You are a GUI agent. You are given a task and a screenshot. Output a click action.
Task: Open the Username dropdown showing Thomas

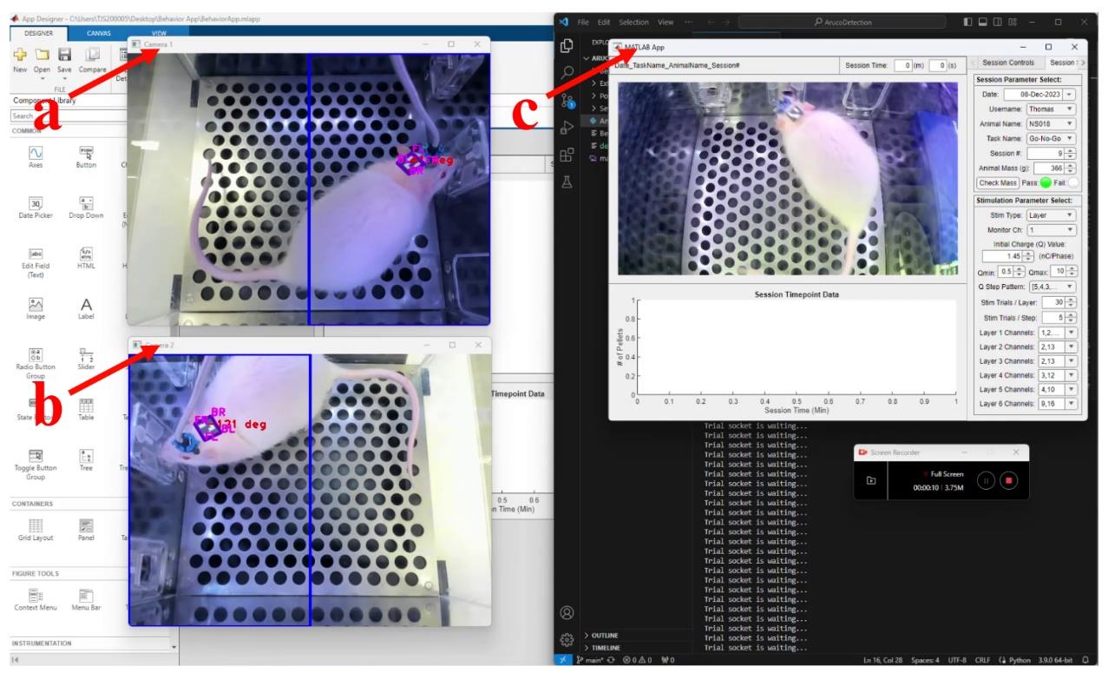coord(1049,109)
